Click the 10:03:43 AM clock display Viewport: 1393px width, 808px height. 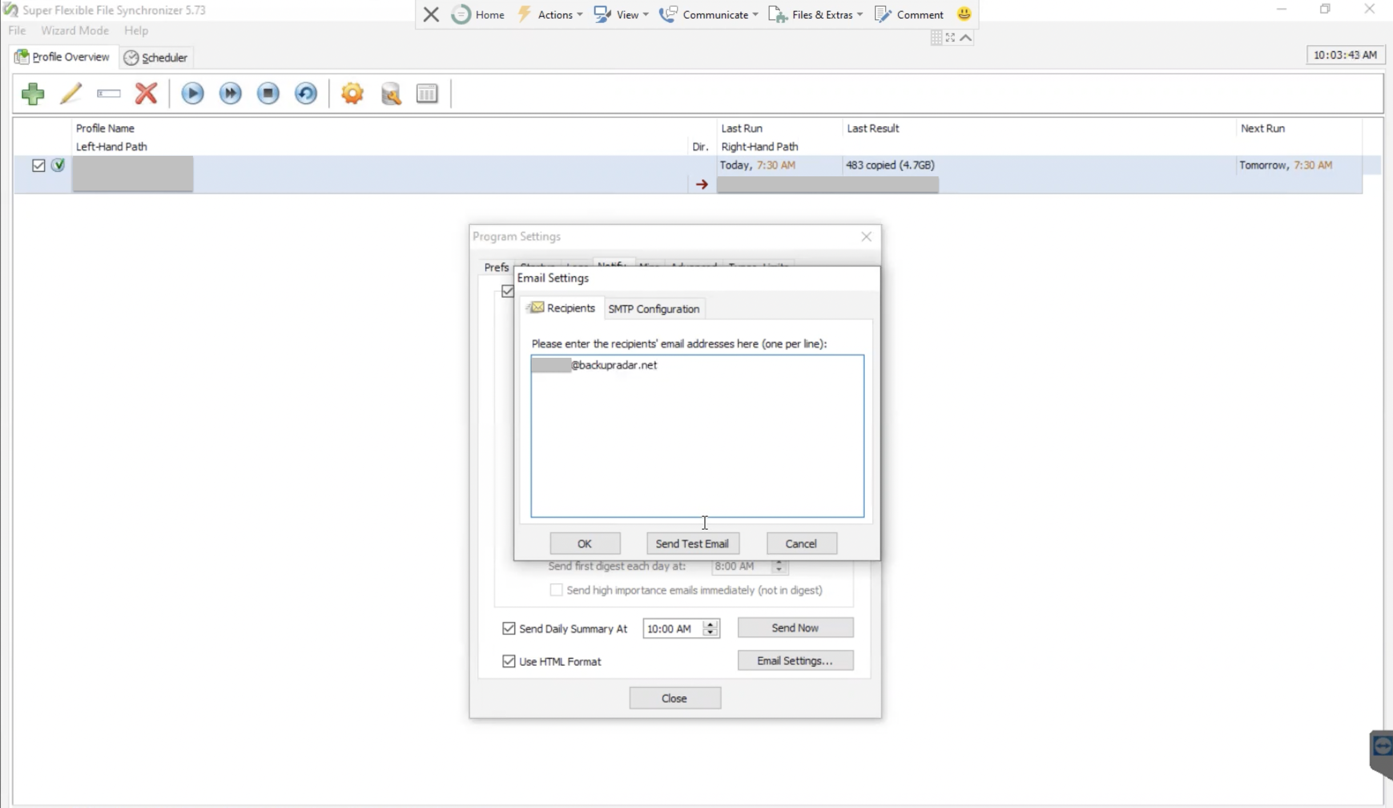(1345, 55)
